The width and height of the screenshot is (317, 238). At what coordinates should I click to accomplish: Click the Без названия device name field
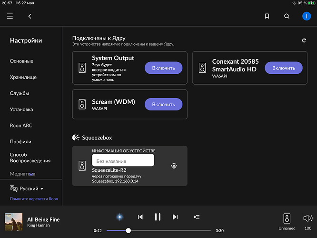click(x=123, y=160)
